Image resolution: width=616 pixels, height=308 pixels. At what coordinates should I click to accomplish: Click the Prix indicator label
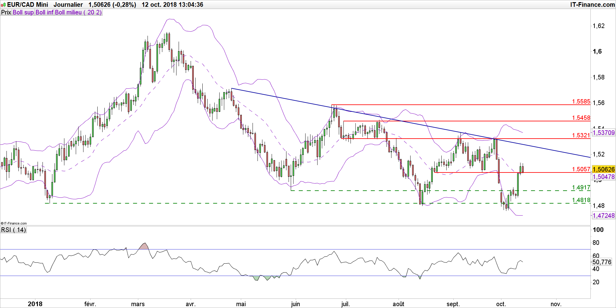(6, 13)
